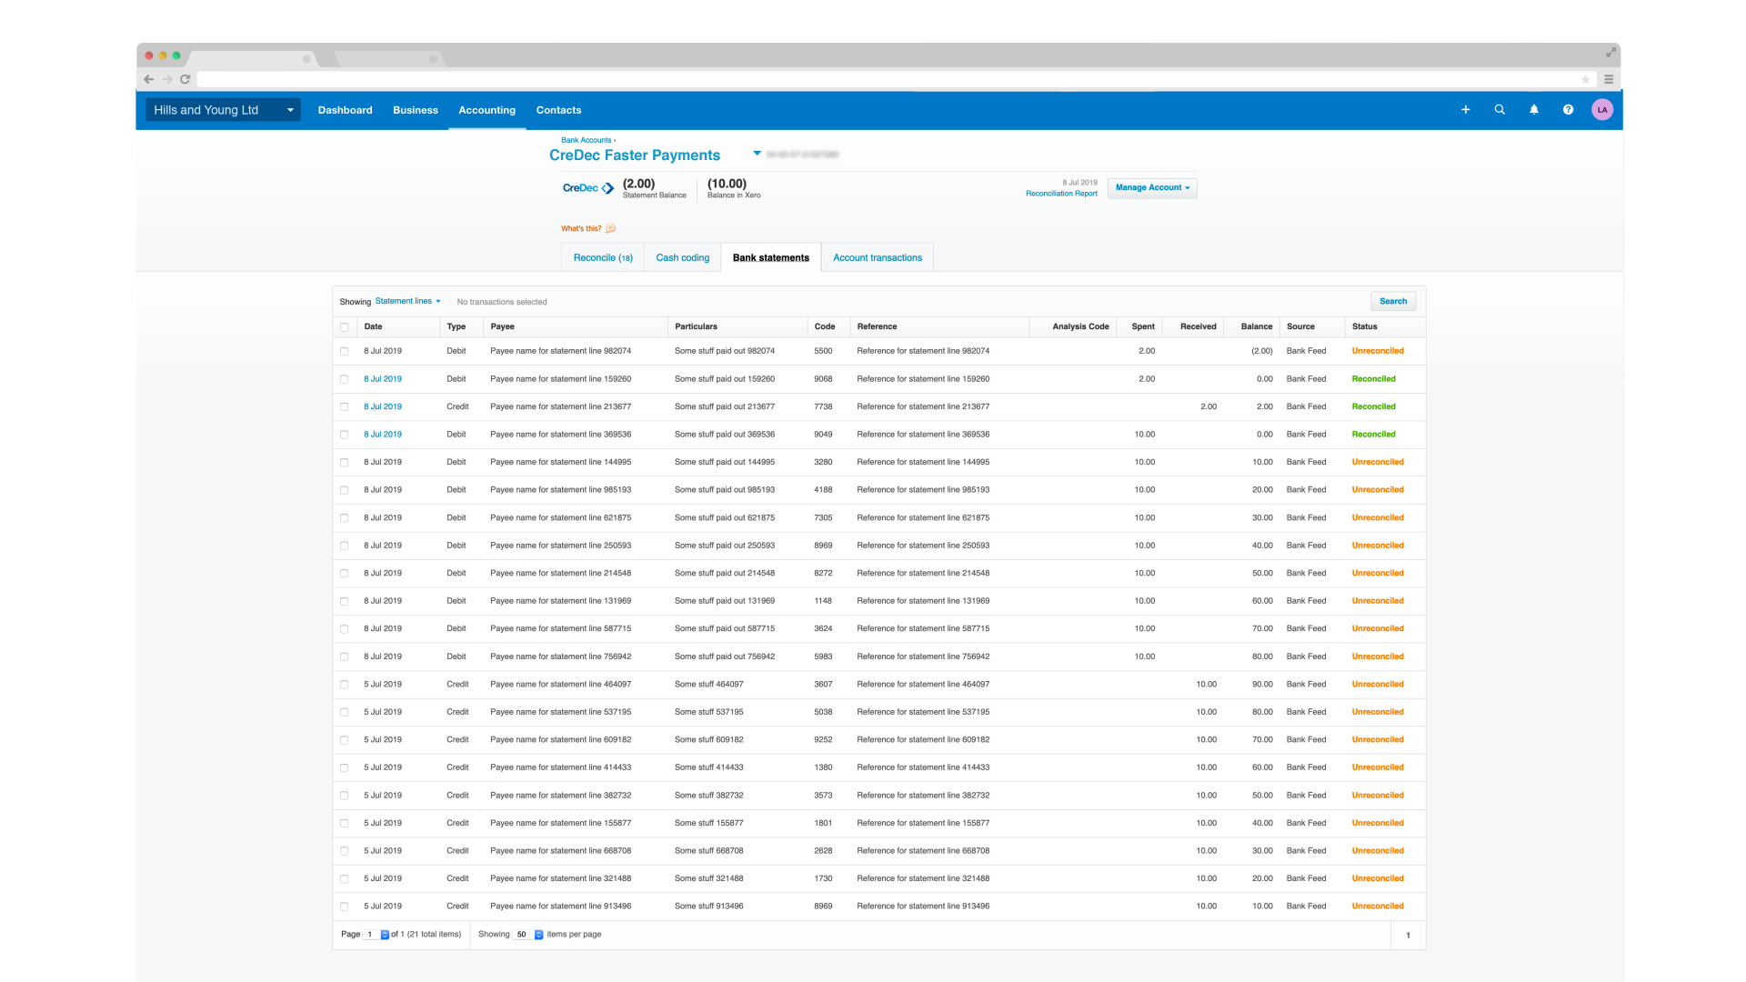Click the user avatar LA icon
This screenshot has height=982, width=1746.
click(x=1602, y=110)
